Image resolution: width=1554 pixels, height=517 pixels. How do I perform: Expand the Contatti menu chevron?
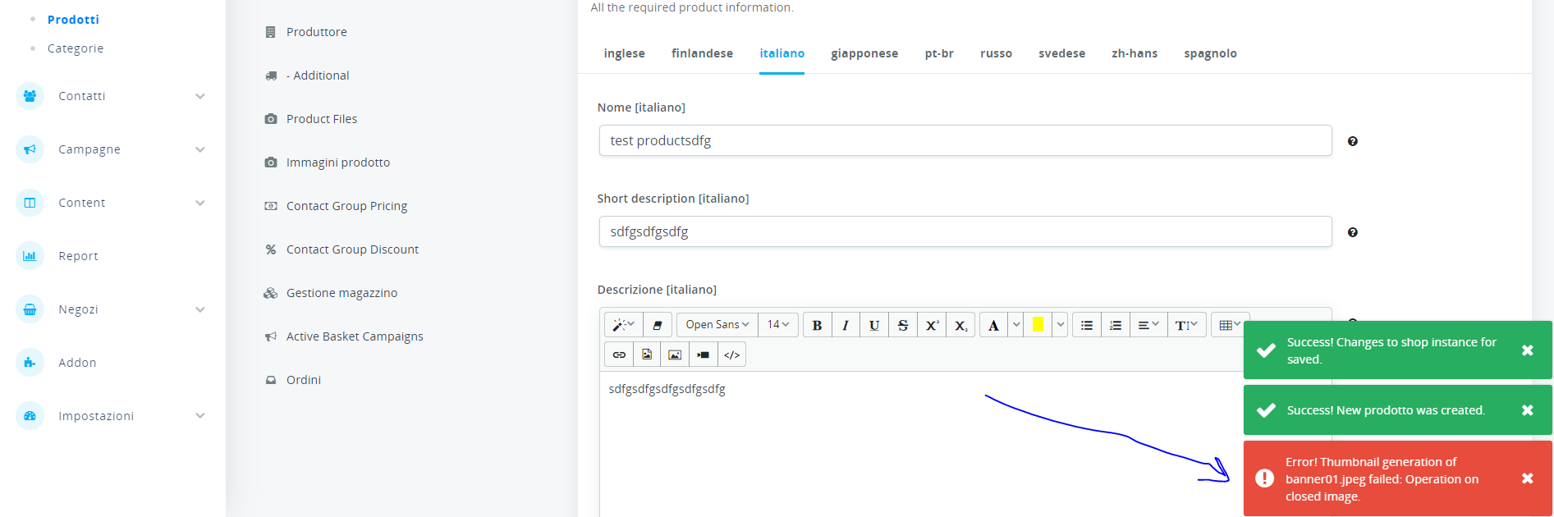point(200,96)
